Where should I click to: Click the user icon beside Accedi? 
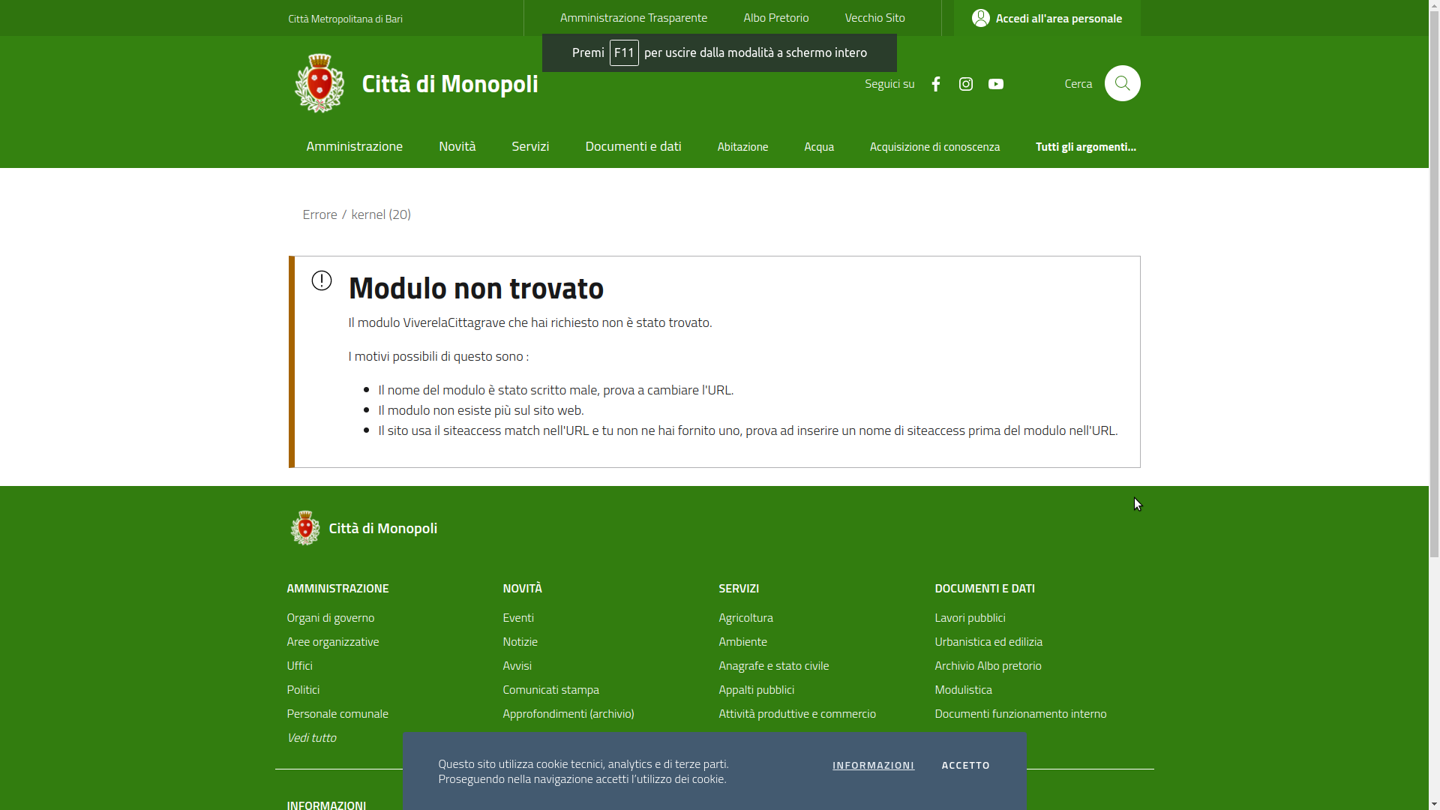point(980,18)
